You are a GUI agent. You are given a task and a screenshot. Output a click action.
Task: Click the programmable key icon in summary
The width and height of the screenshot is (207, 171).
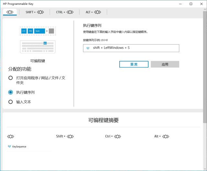point(11,137)
